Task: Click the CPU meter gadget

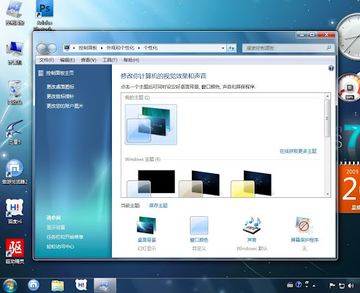Action: coord(349,87)
